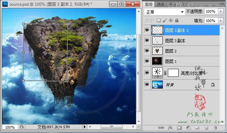Click horizontal scrollbar right arrow
The height and width of the screenshot is (133, 227).
point(133,127)
